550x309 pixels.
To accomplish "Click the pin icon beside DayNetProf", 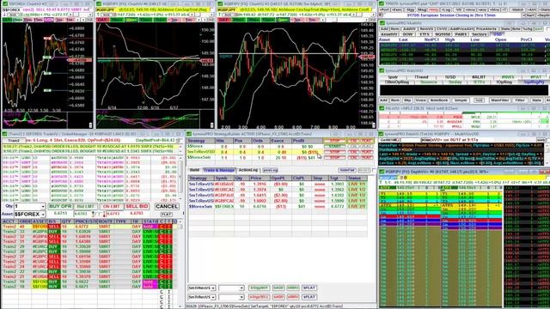I will [x=178, y=140].
